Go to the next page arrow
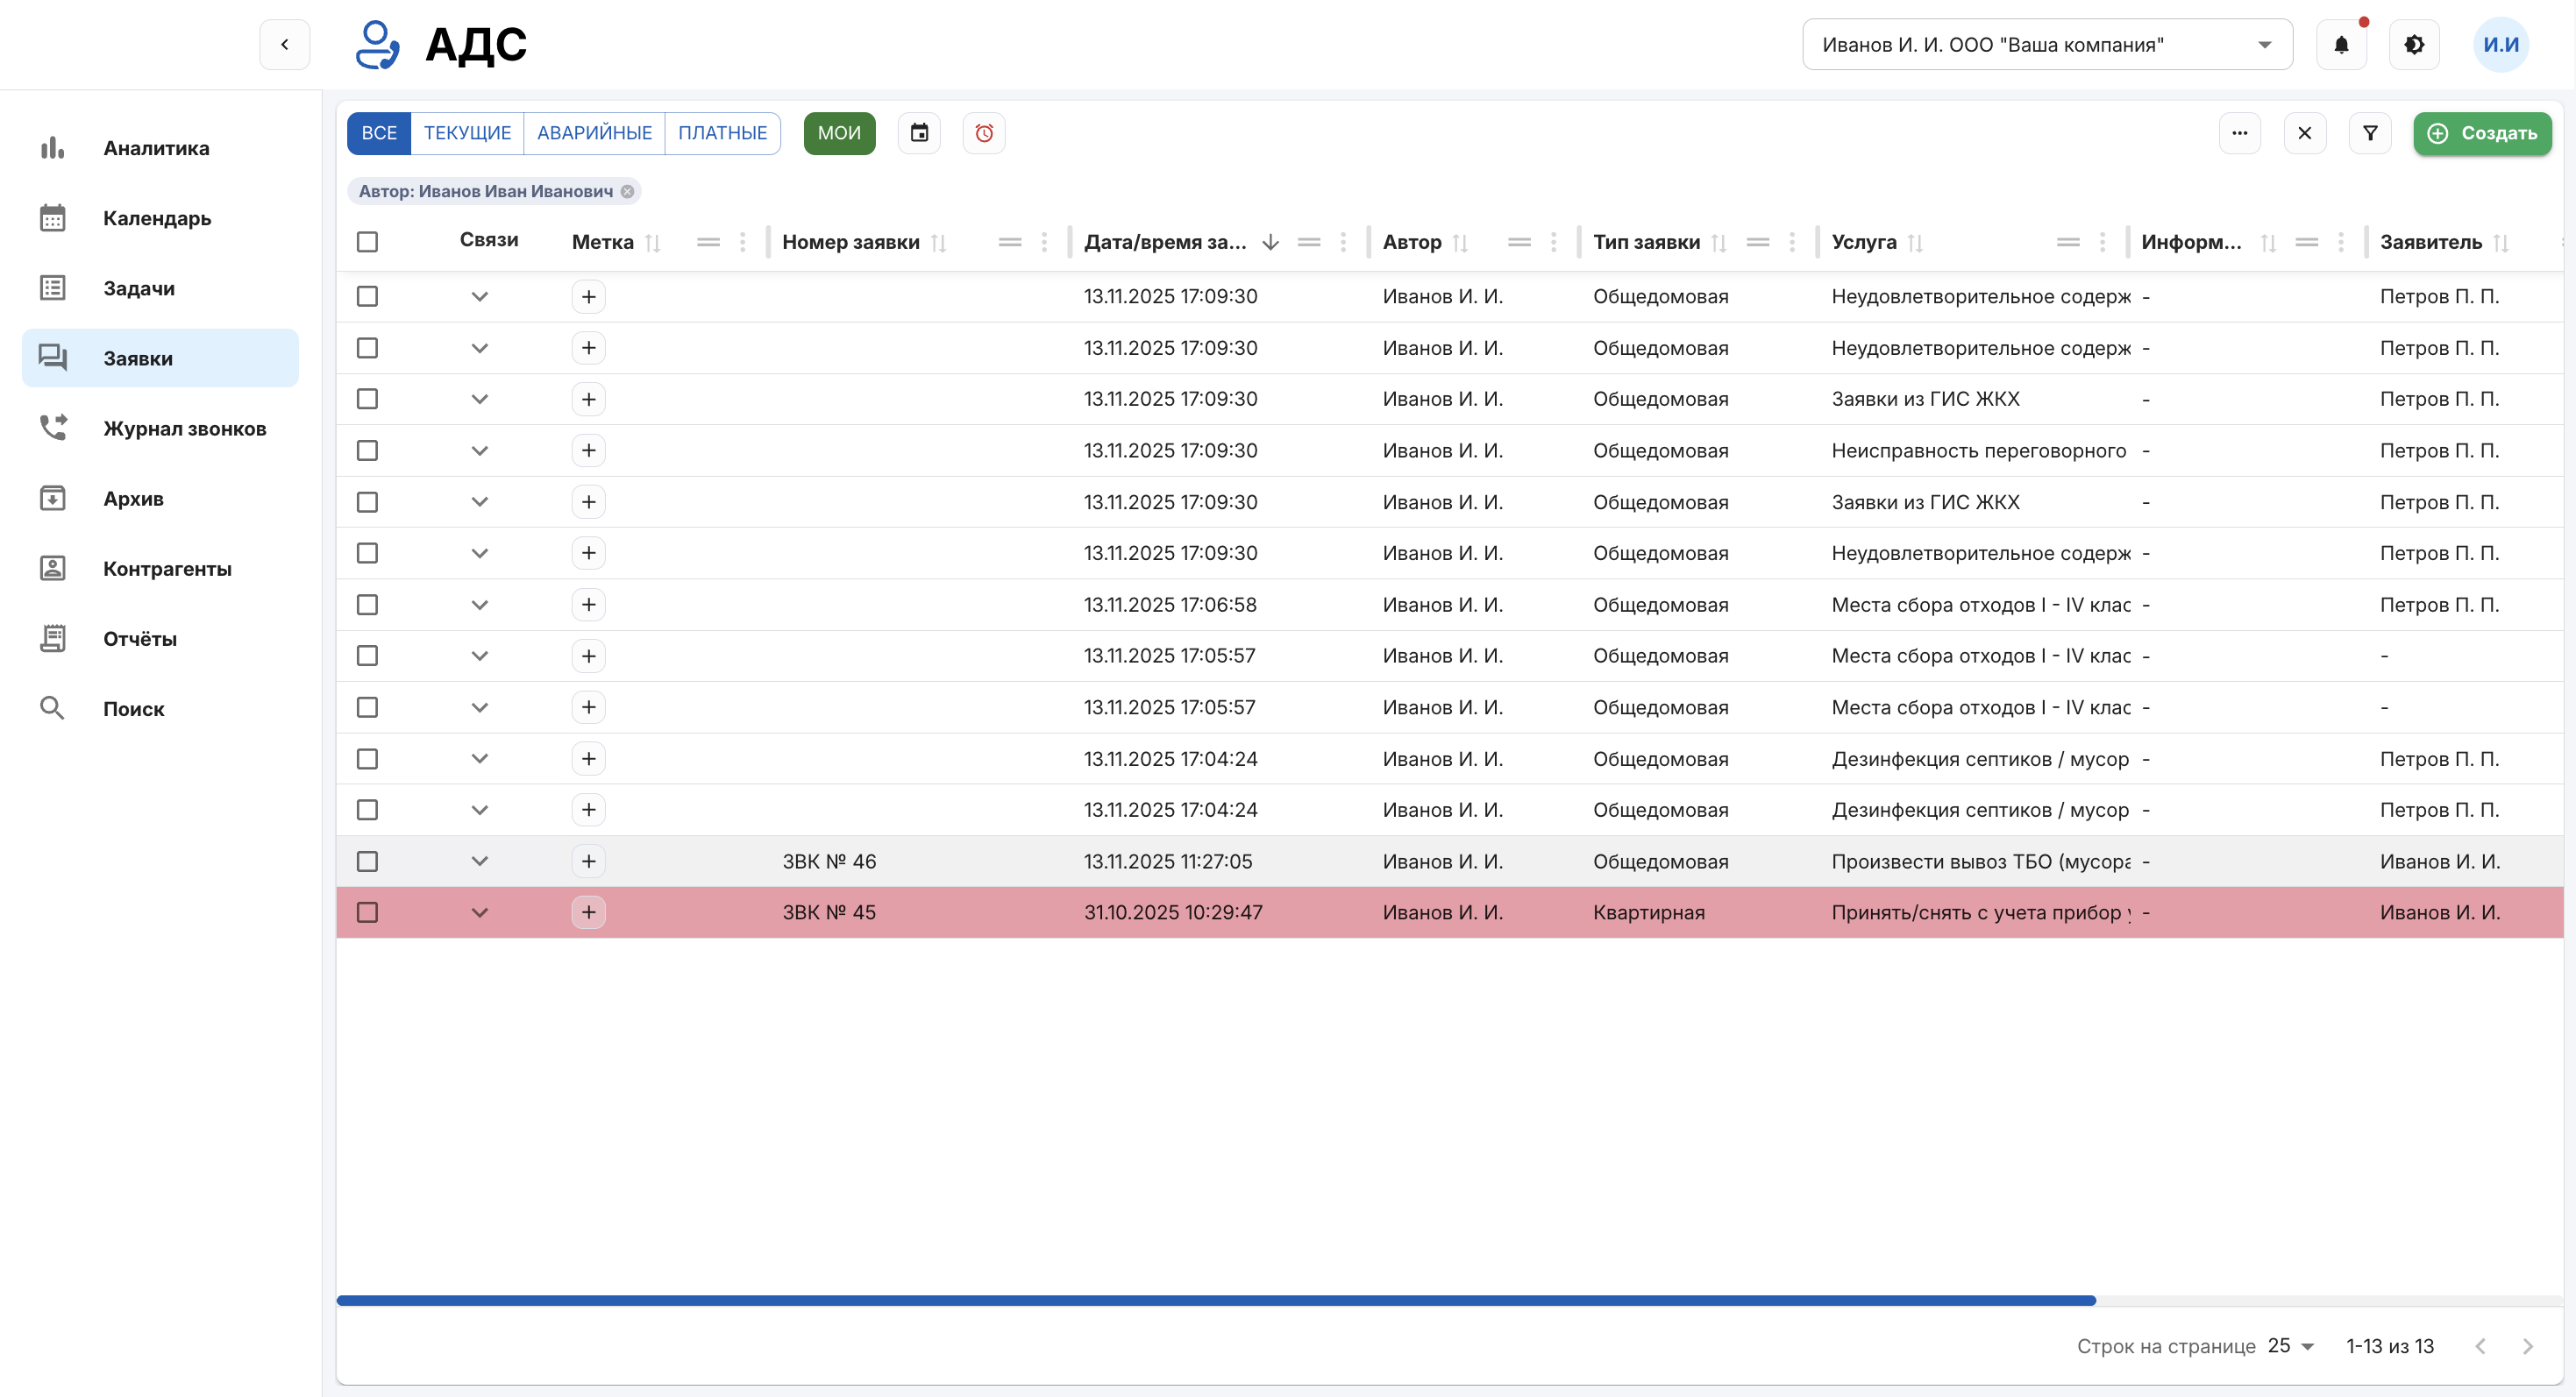Screen dimensions: 2576x1397 click(x=2527, y=1346)
